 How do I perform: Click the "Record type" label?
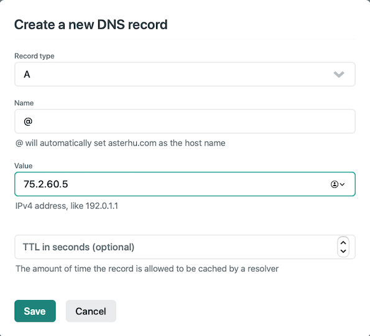pyautogui.click(x=34, y=56)
